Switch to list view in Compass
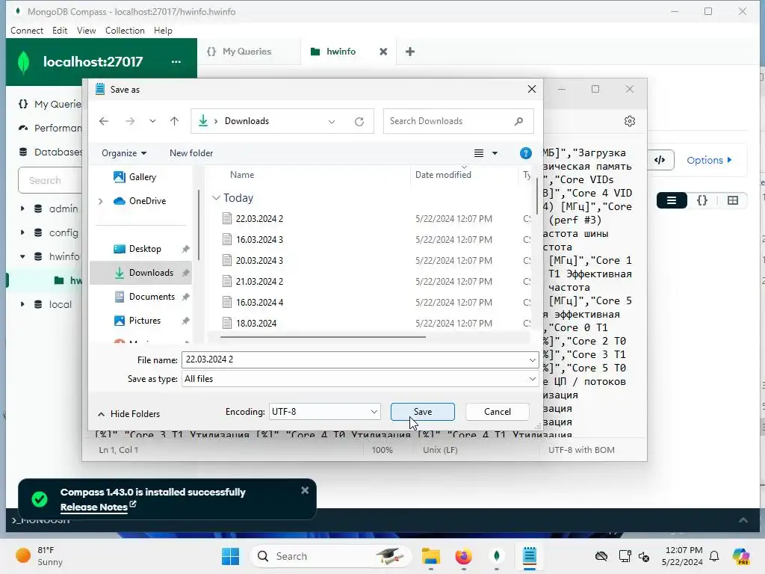The height and width of the screenshot is (574, 765). pyautogui.click(x=672, y=200)
